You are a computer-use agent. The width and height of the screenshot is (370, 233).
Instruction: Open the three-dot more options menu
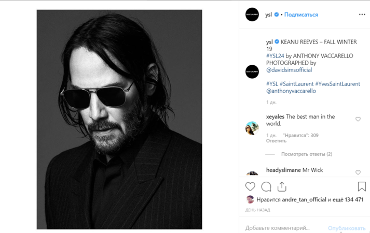tap(362, 14)
